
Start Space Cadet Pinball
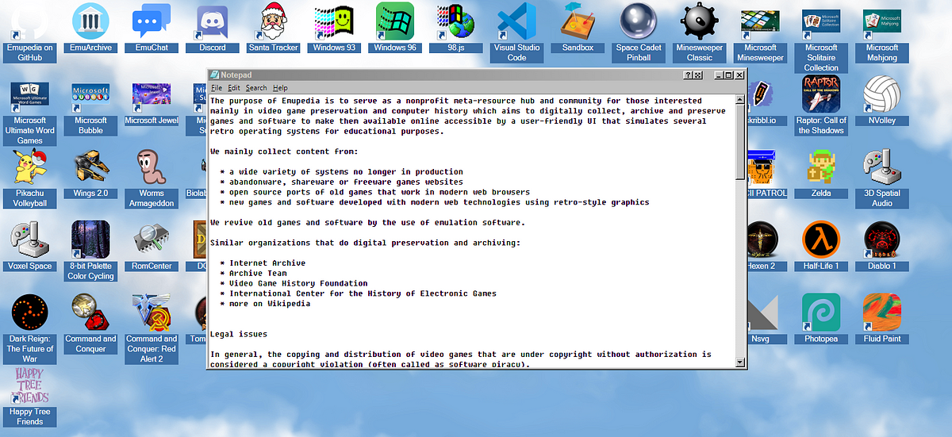click(x=639, y=33)
